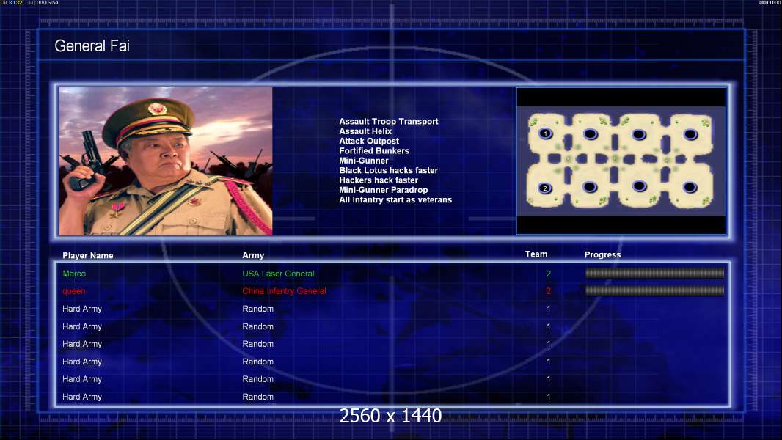Select start position marker 1 on map
Image resolution: width=782 pixels, height=440 pixels.
[x=545, y=133]
